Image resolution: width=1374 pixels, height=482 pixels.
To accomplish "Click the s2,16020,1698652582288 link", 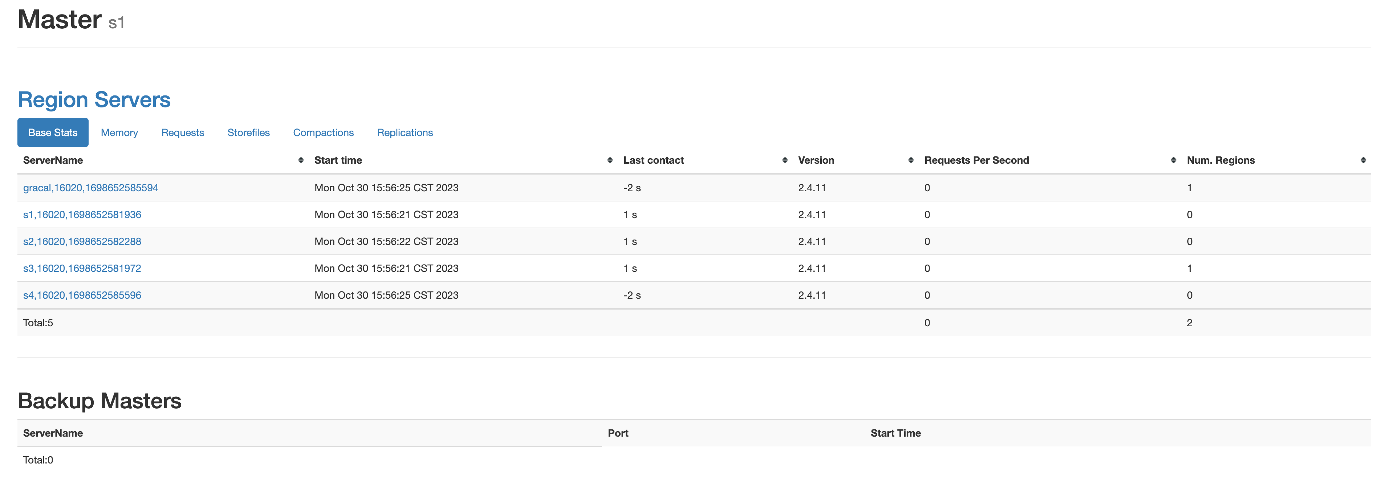I will point(82,241).
